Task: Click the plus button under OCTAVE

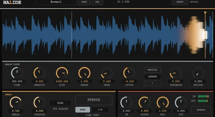Action: [x=152, y=83]
